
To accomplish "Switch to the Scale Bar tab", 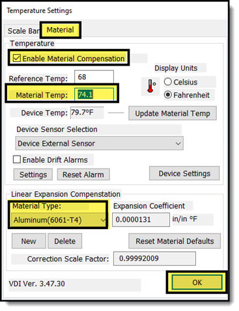I will 23,31.
